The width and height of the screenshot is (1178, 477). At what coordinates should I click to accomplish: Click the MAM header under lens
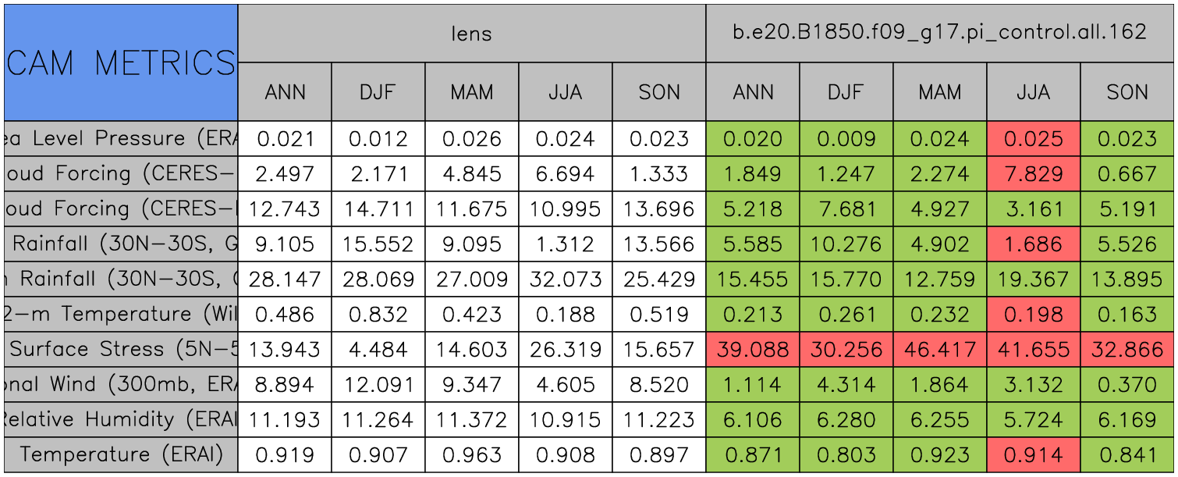tap(471, 92)
